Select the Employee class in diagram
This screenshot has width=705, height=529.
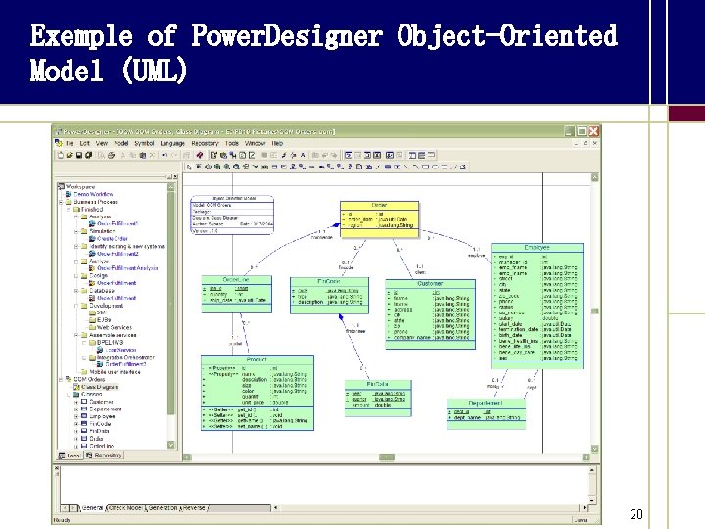[x=537, y=306]
